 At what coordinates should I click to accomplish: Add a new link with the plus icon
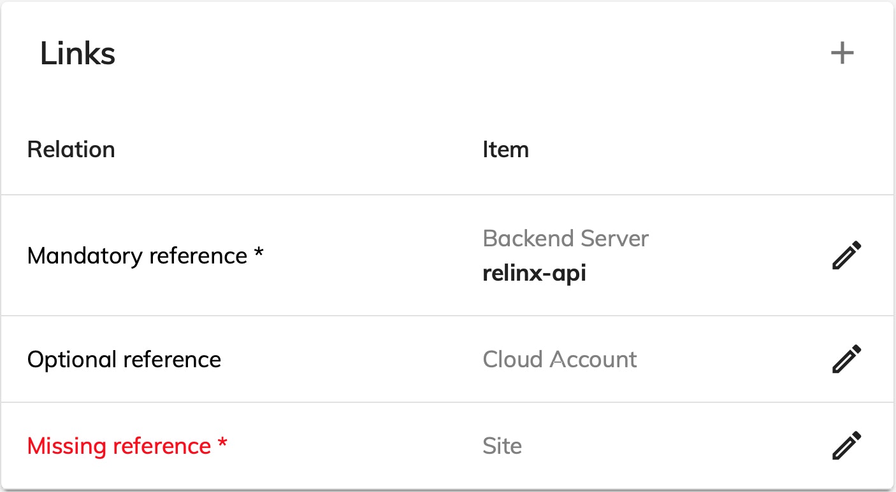[842, 53]
